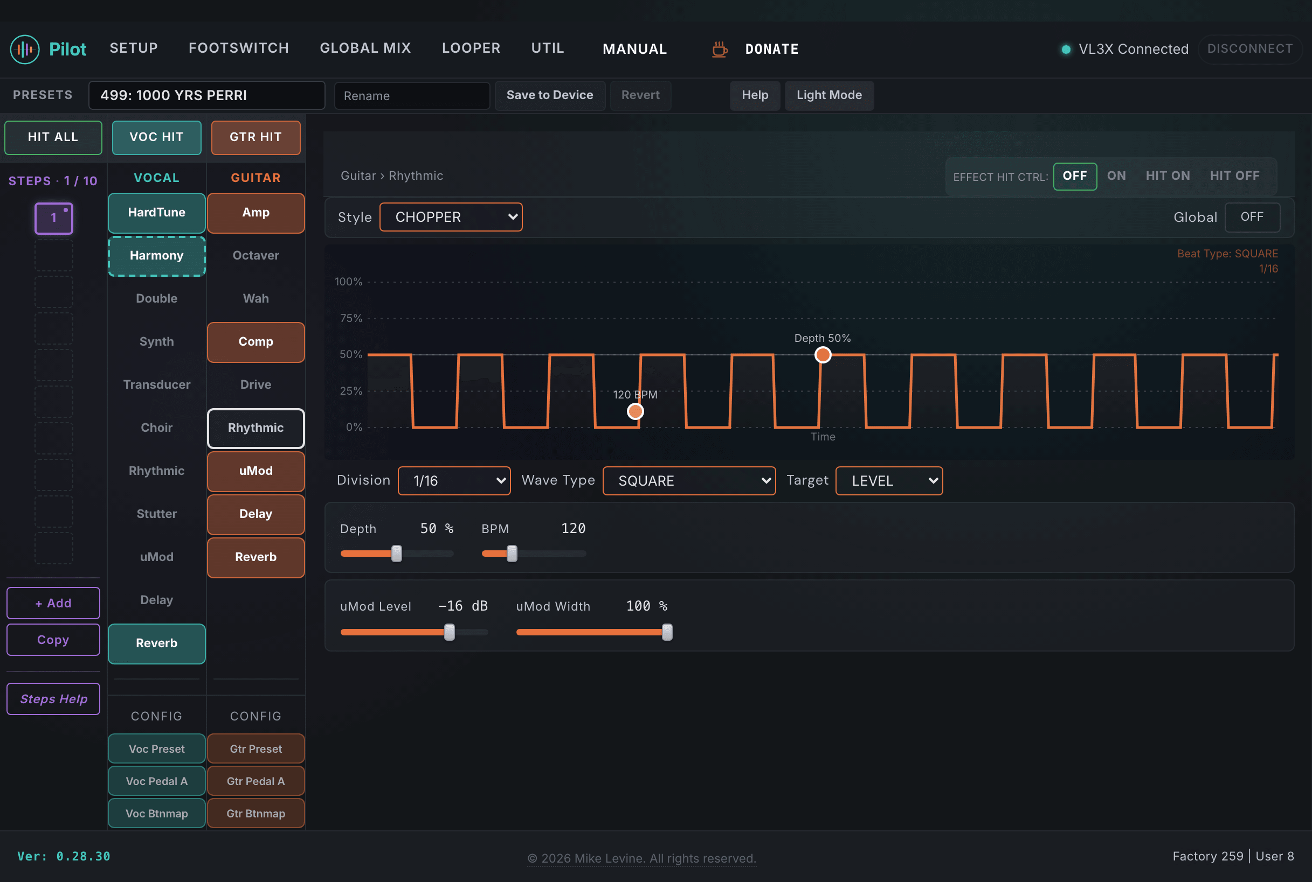
Task: Open the presets selector 499: 1000 YRS PERRI
Action: (206, 96)
